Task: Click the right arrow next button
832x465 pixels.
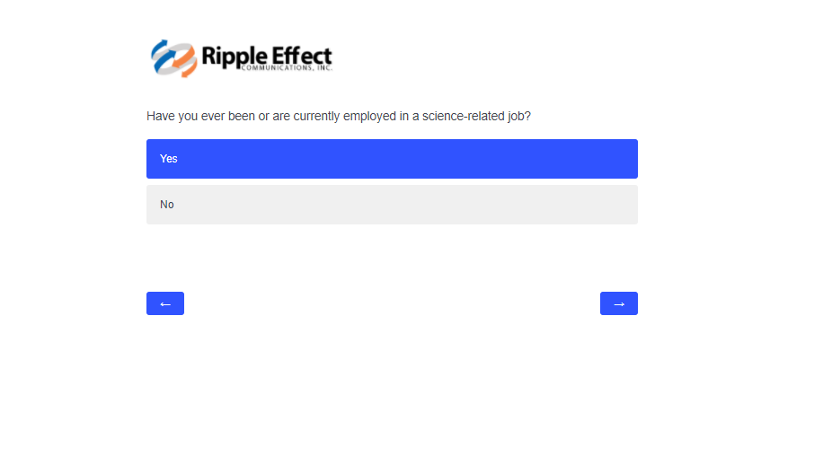Action: coord(618,303)
